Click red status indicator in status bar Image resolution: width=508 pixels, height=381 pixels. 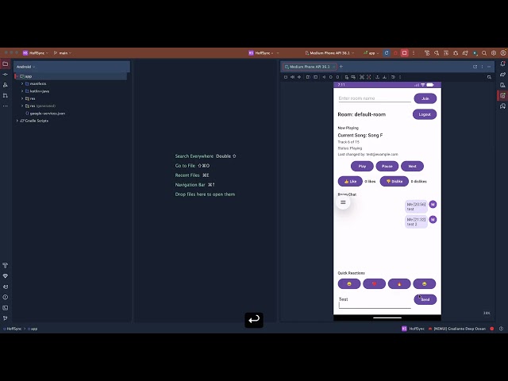tap(492, 329)
